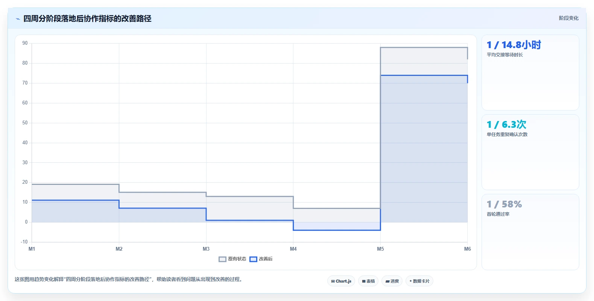Click the M6 axis label
The width and height of the screenshot is (594, 301).
click(x=468, y=249)
